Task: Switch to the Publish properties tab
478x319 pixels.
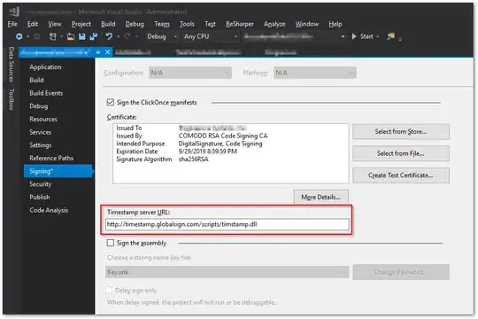Action: pos(40,198)
